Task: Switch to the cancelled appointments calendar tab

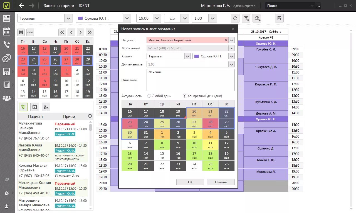Action: (x=34, y=107)
